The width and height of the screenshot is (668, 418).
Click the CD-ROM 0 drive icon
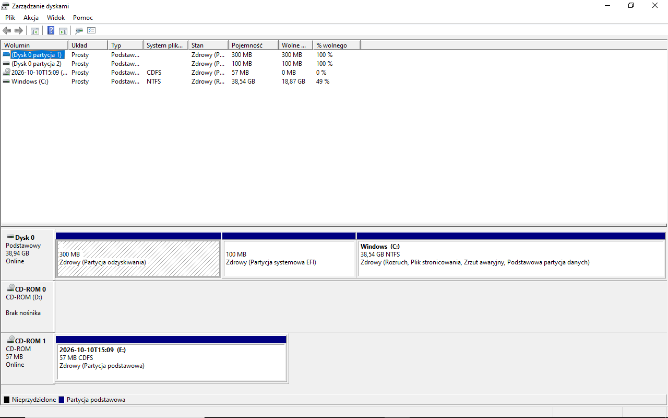(10, 288)
